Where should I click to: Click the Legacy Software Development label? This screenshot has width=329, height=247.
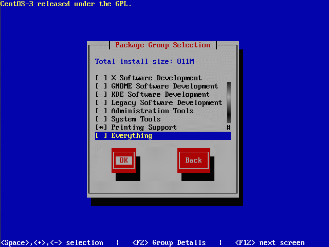(167, 103)
